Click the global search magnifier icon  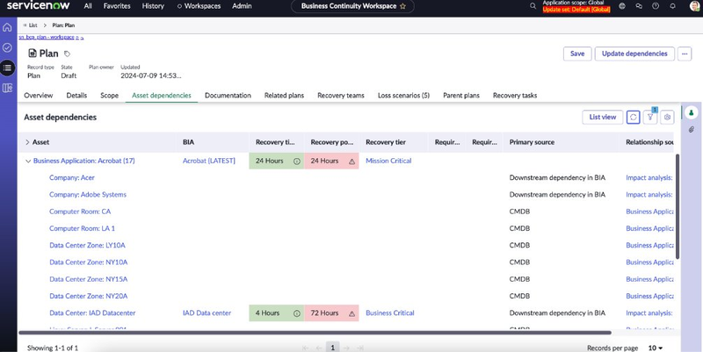[533, 6]
